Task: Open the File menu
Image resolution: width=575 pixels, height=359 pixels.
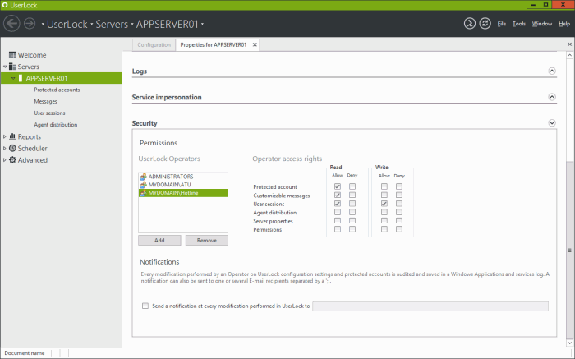Action: tap(501, 24)
